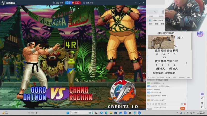This screenshot has height=116, width=207.
Task: Click UTF-8 encoding in Notepad status bar
Action: [x=188, y=78]
